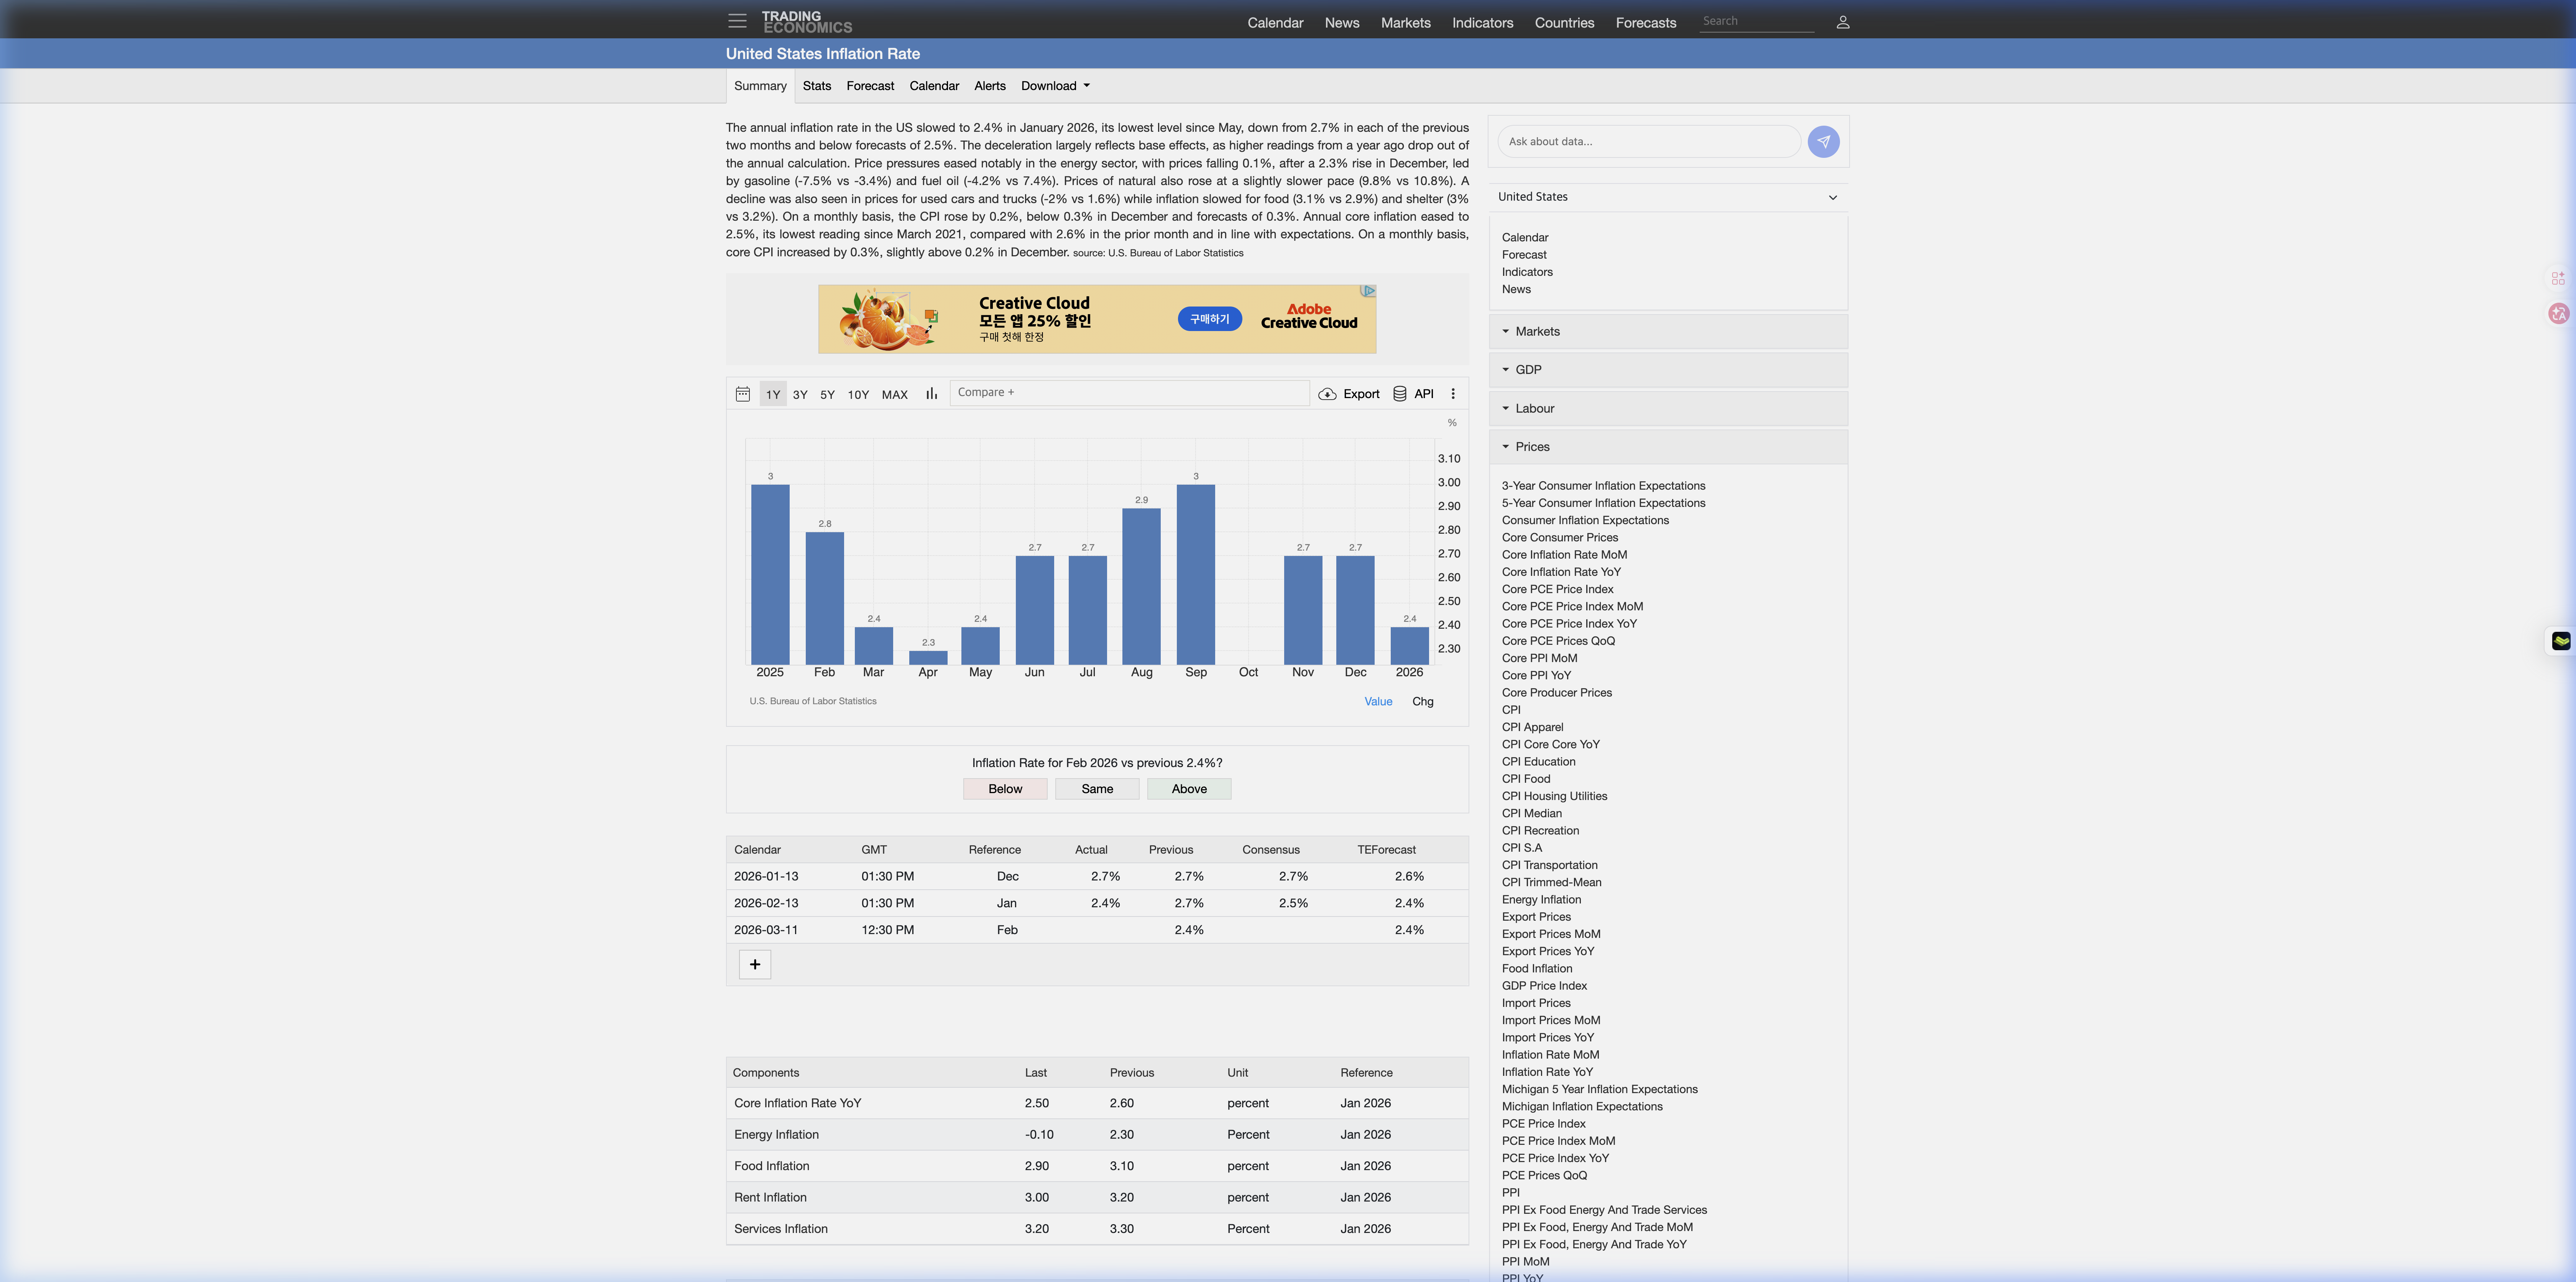
Task: Select the 5Y chart range
Action: pos(827,395)
